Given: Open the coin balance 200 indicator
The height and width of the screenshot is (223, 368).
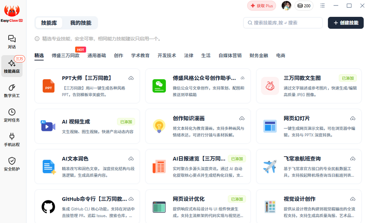Looking at the screenshot, I should 304,6.
